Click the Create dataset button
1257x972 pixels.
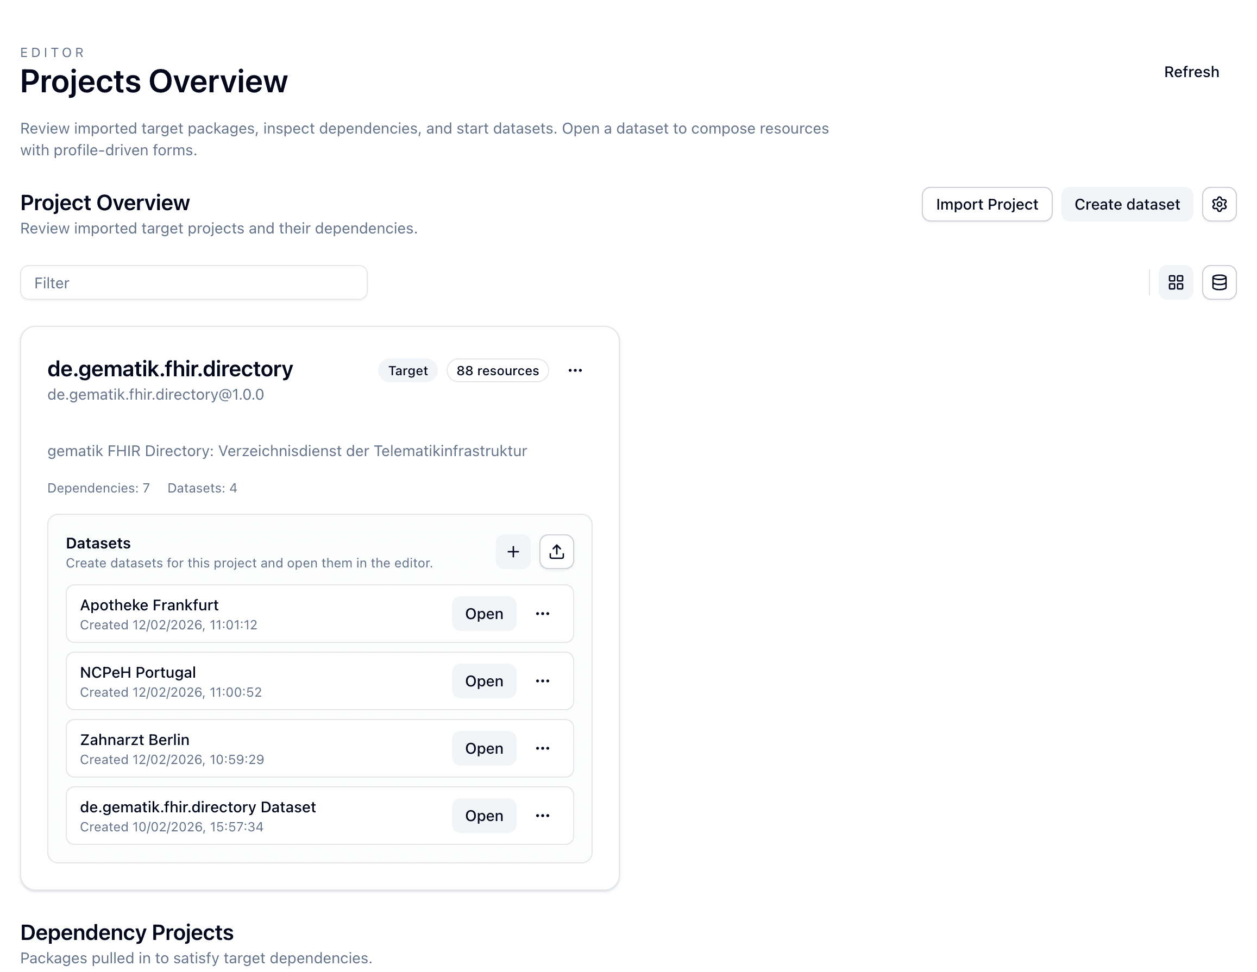[x=1127, y=204]
